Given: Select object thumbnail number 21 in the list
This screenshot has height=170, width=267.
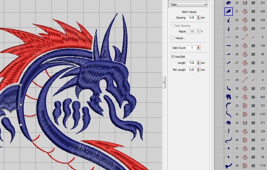Looking at the screenshot, I should 228,12.
